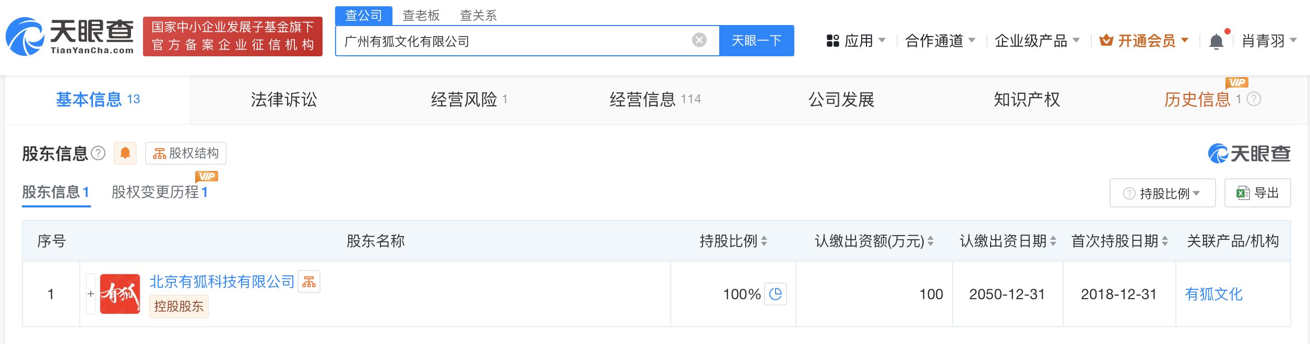Open the 知识产权 tab
1310x344 pixels.
click(x=1027, y=100)
